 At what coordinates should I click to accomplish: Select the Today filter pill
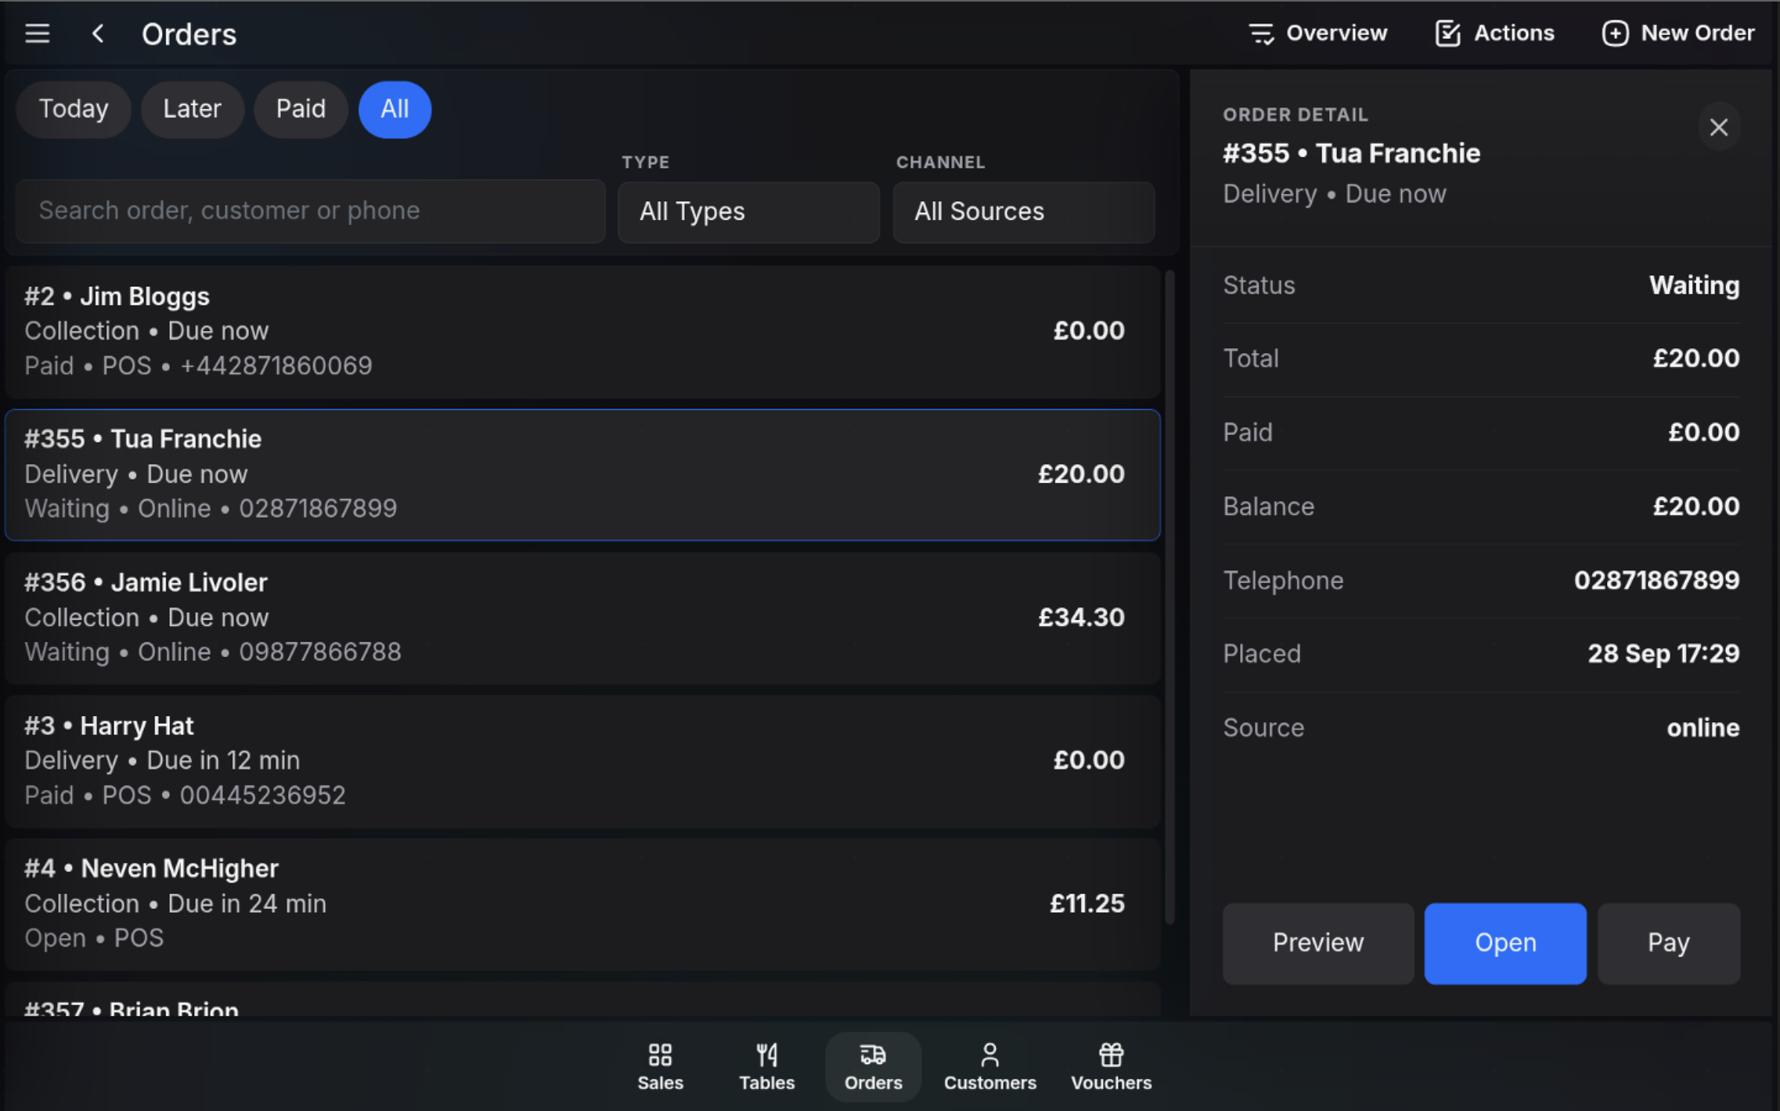click(74, 109)
